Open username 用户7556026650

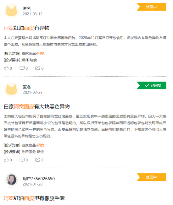coord(39,179)
